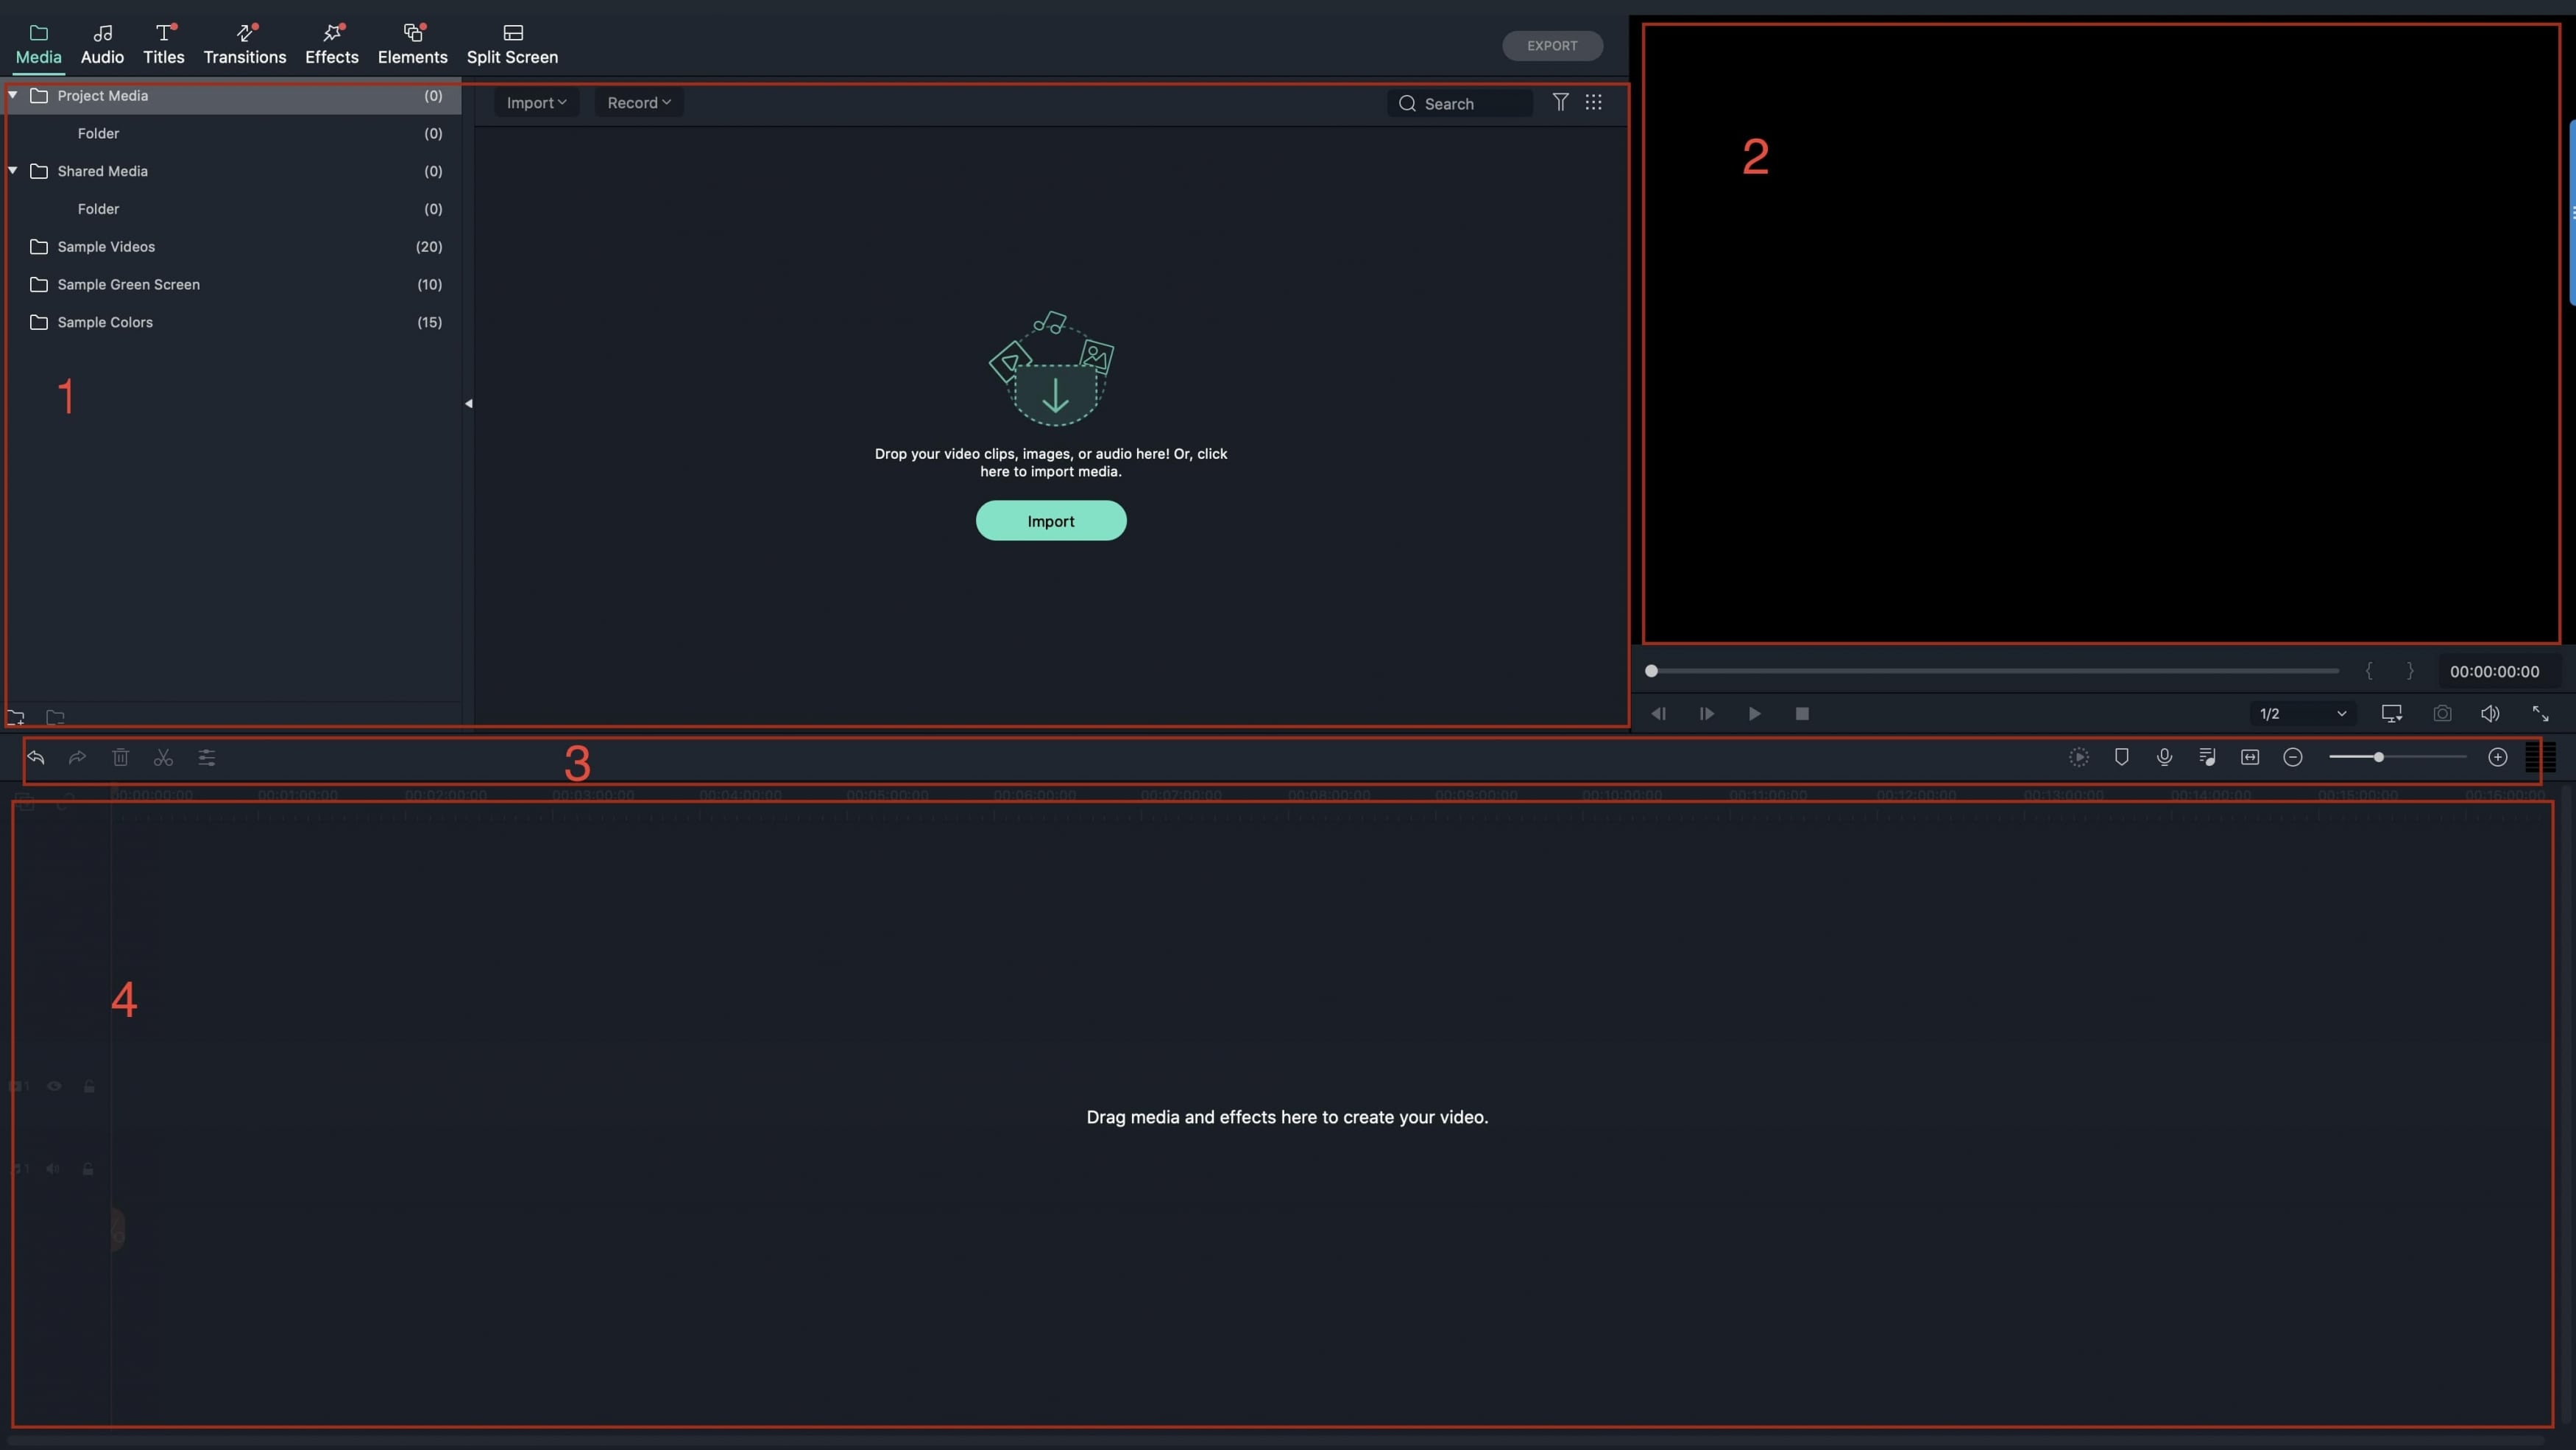The image size is (2576, 1450).
Task: Expand the Project Media folder tree item
Action: click(13, 96)
